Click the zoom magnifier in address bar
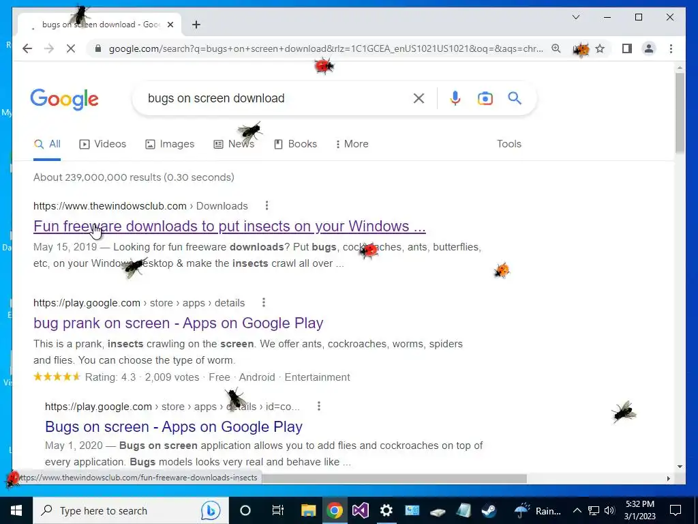The image size is (698, 524). [556, 48]
